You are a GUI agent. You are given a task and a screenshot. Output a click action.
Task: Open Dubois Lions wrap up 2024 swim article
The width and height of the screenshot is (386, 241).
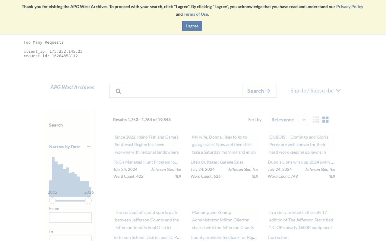tap(301, 162)
